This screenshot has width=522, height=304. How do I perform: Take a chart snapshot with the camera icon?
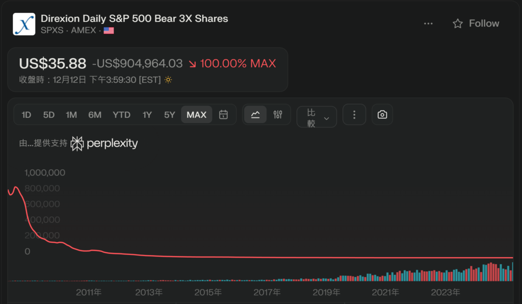pyautogui.click(x=382, y=115)
